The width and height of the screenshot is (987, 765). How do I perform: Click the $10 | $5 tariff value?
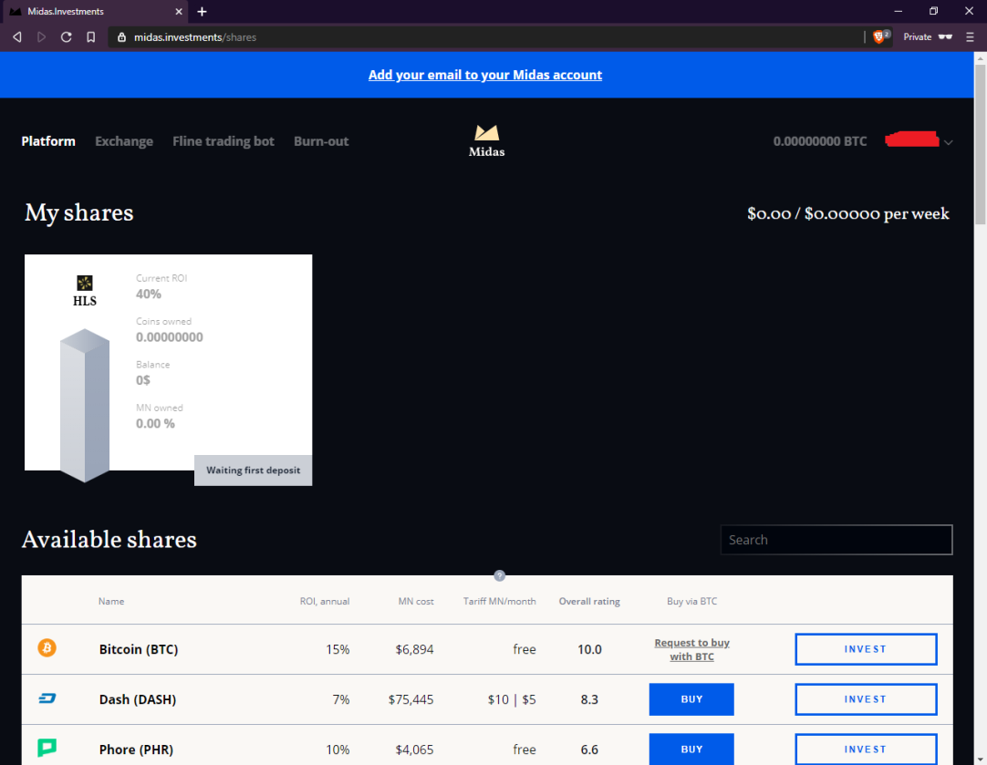[x=512, y=699]
